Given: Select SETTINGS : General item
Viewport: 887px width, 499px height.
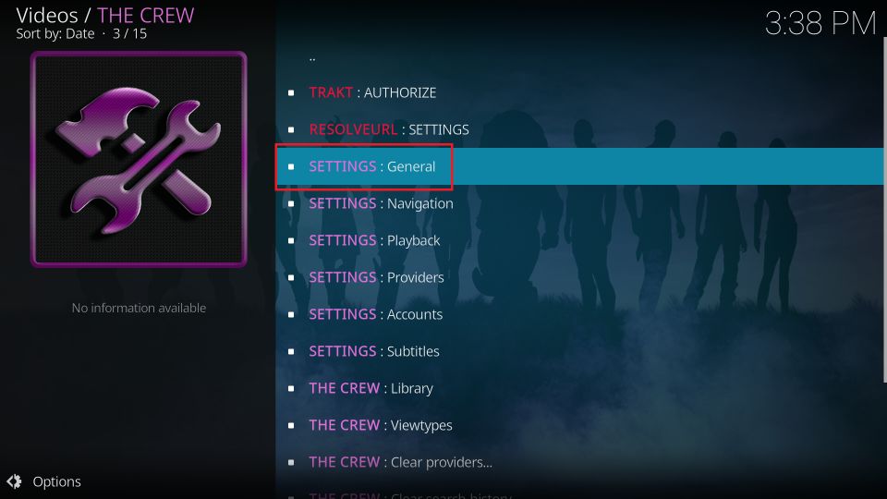Looking at the screenshot, I should point(579,166).
